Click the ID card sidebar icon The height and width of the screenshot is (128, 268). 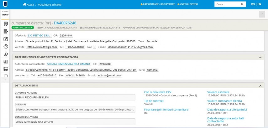tap(6, 62)
